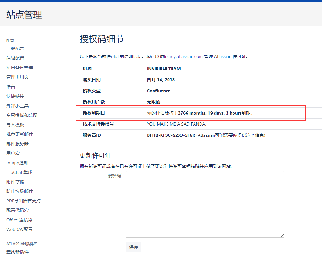Viewport: 322px width, 256px height.
Task: Click the 服务器ID row label
Action: (x=92, y=135)
